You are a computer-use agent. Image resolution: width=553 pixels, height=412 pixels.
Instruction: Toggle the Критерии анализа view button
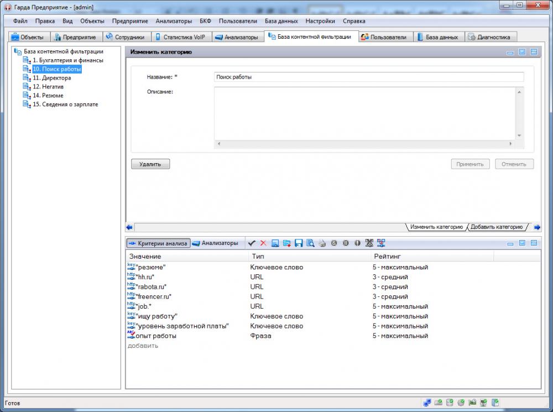[158, 243]
